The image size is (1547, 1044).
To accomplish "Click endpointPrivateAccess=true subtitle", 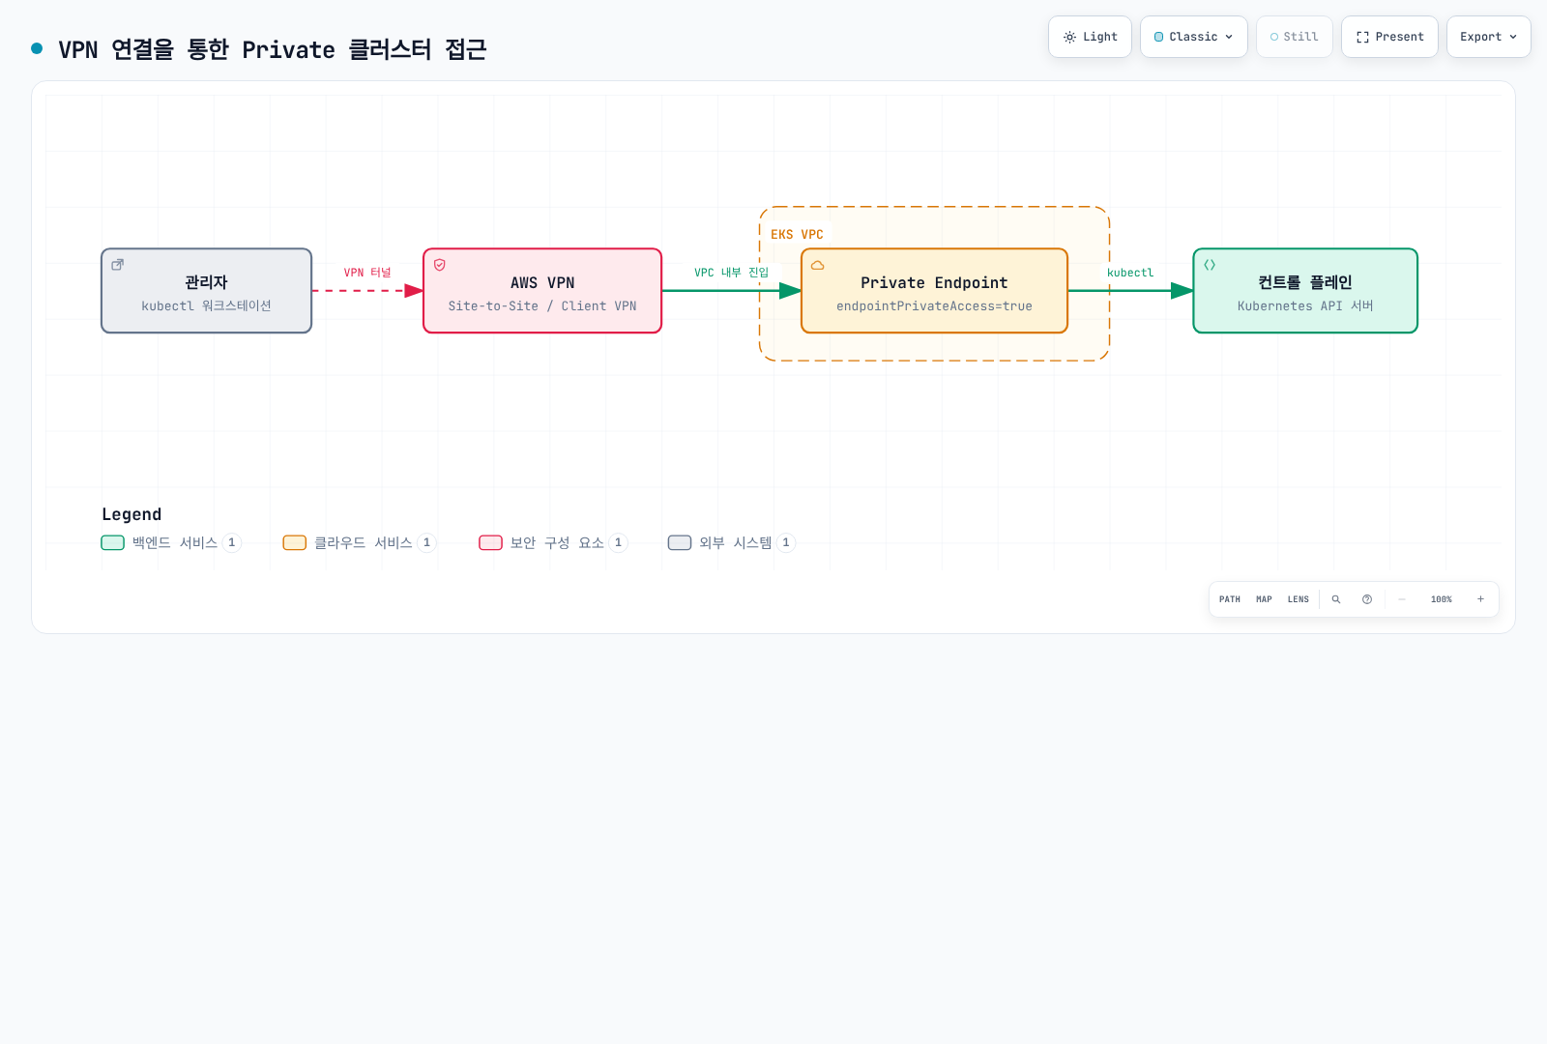I will (934, 305).
